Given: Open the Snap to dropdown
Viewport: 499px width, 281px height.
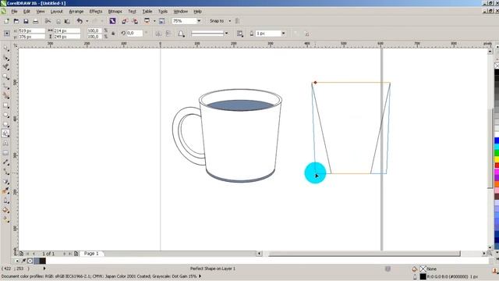Looking at the screenshot, I should [230, 21].
